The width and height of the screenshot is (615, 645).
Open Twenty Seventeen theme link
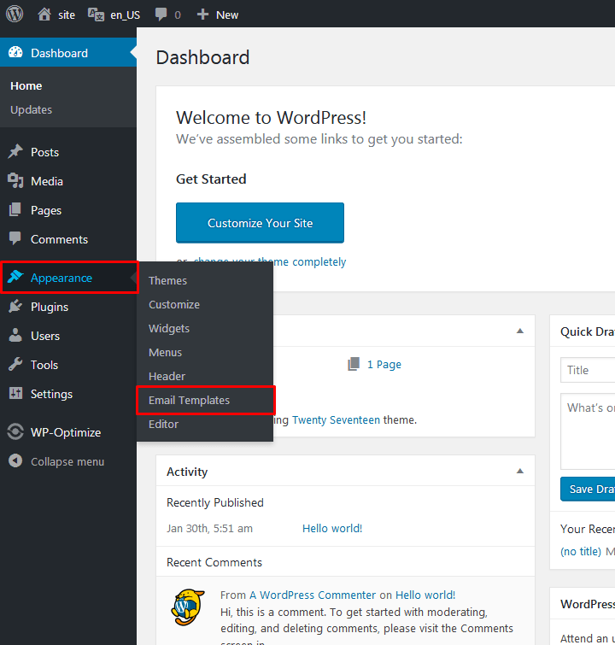pos(336,420)
